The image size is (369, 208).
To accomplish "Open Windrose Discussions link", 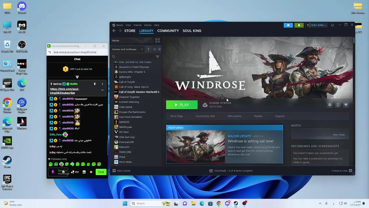I will [x=235, y=116].
